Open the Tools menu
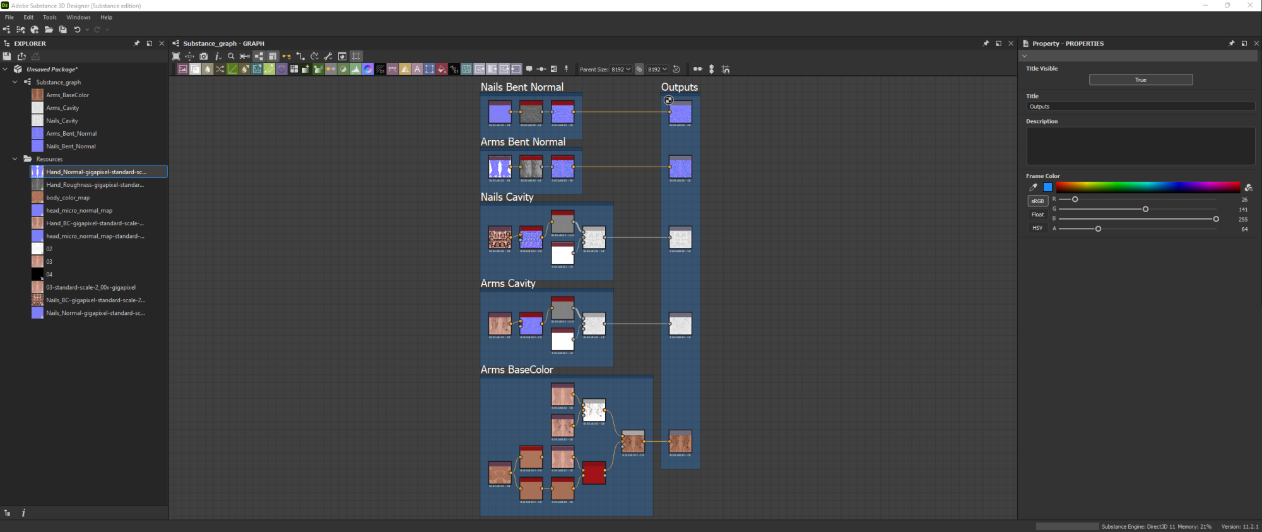The image size is (1262, 532). pyautogui.click(x=50, y=17)
